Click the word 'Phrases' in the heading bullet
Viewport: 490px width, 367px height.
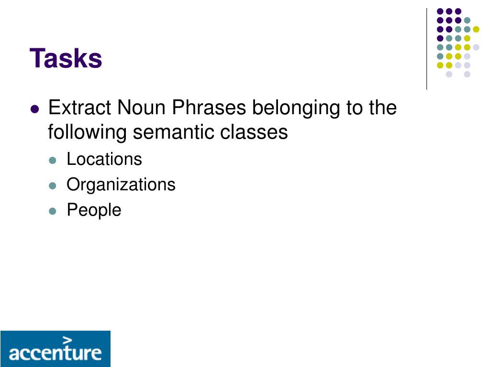pyautogui.click(x=209, y=108)
